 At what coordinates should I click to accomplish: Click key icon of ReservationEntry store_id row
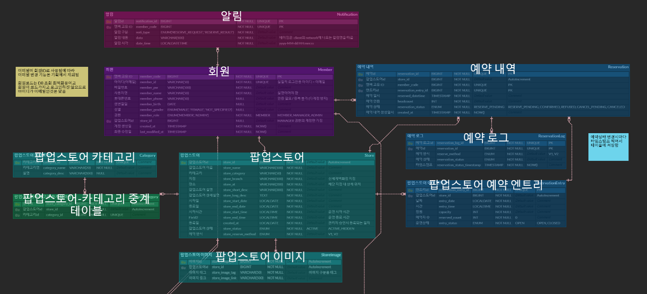click(410, 195)
